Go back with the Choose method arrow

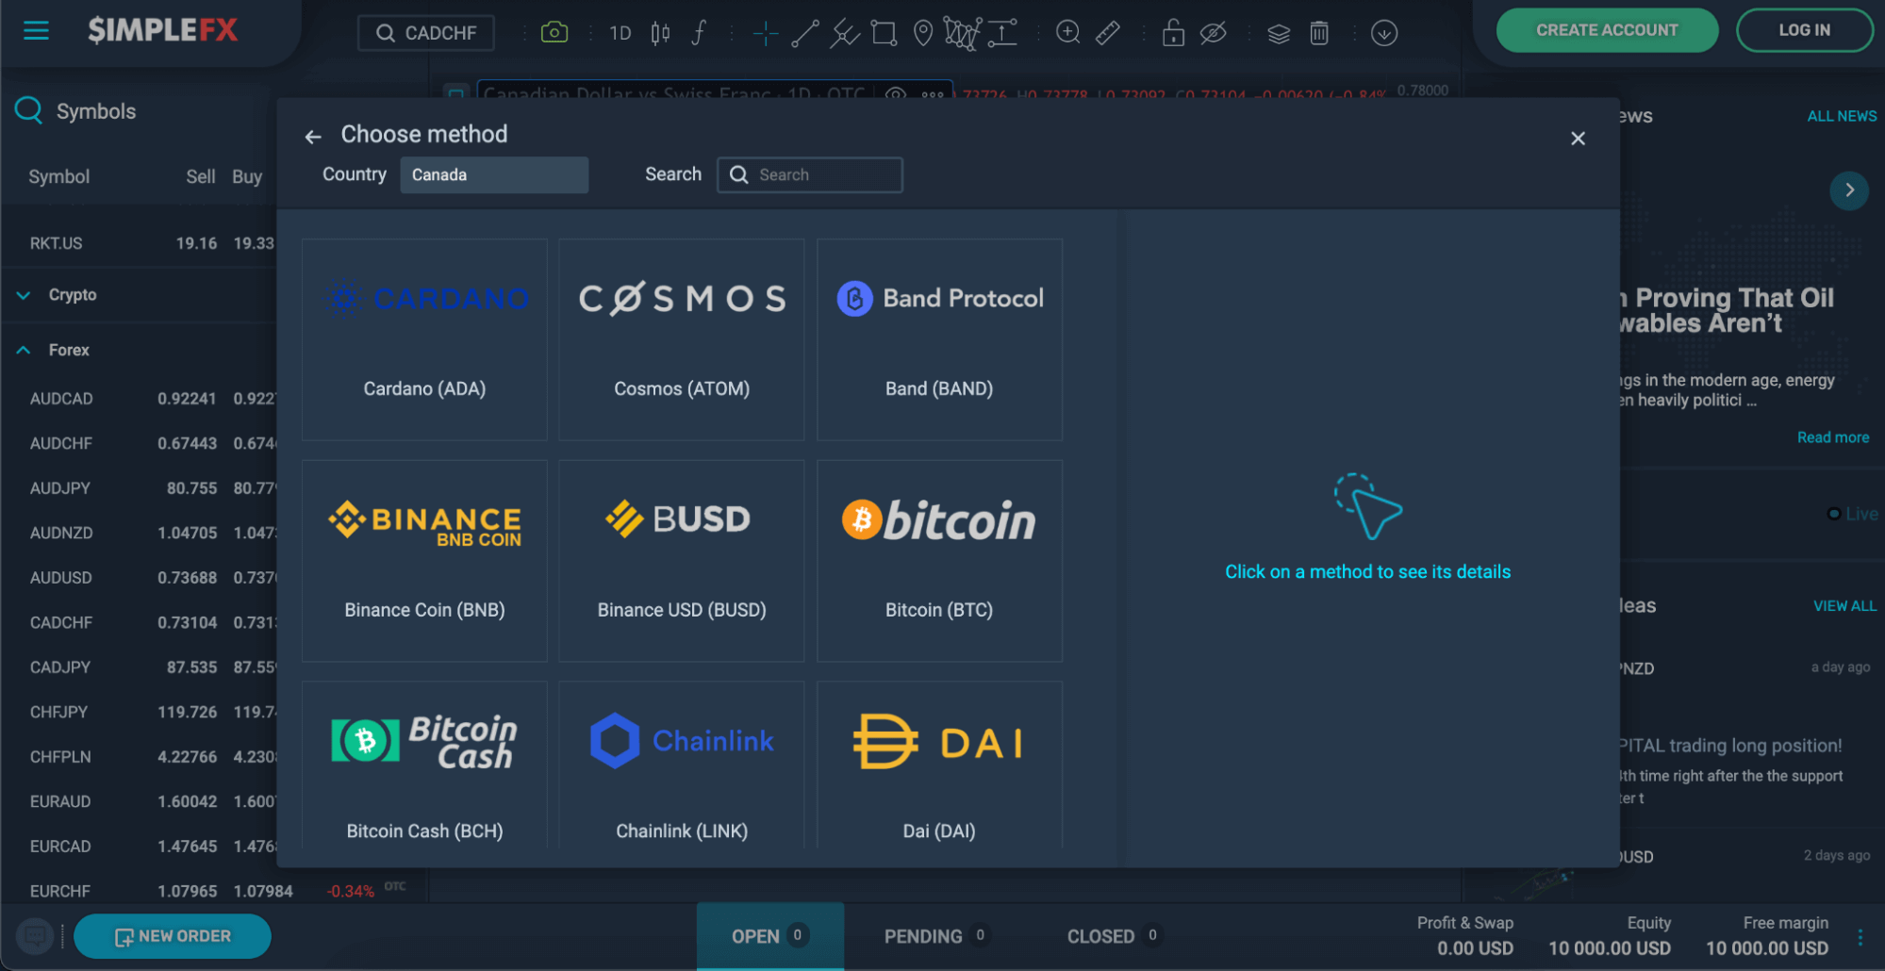[313, 137]
